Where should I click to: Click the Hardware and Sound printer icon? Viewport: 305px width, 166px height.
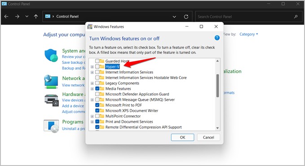52,100
